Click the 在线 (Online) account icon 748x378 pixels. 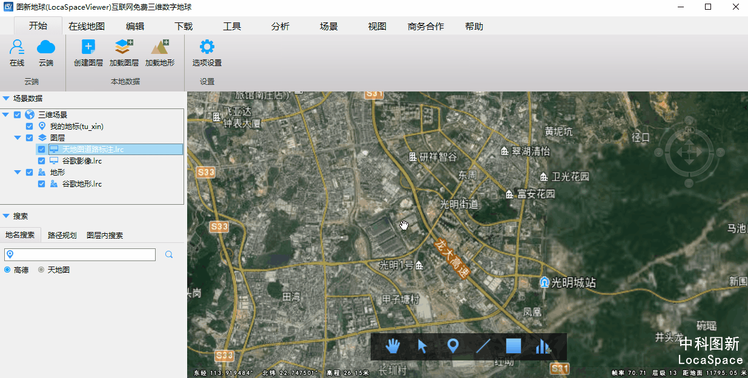coord(17,47)
